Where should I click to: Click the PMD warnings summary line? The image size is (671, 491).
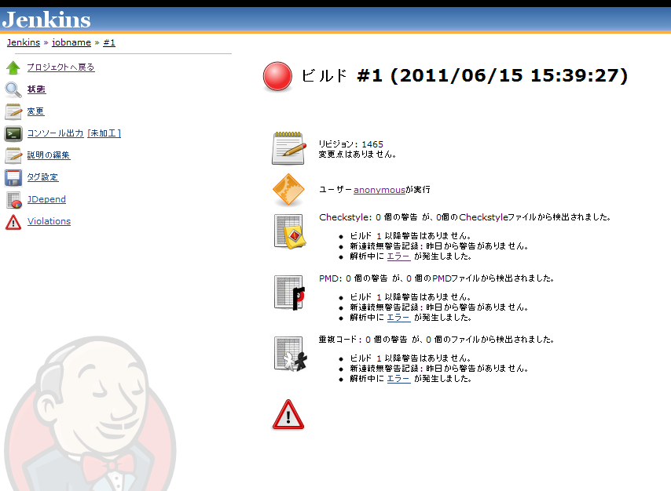tap(437, 278)
